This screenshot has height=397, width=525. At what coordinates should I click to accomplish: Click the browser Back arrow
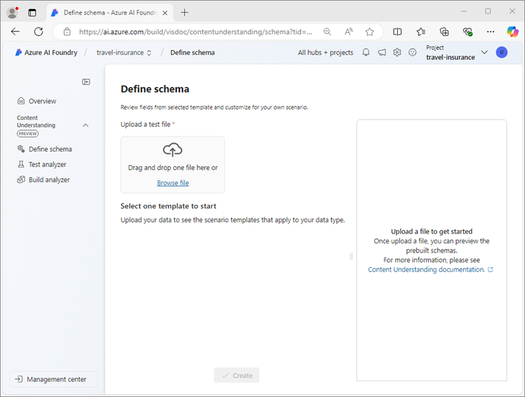tap(15, 31)
